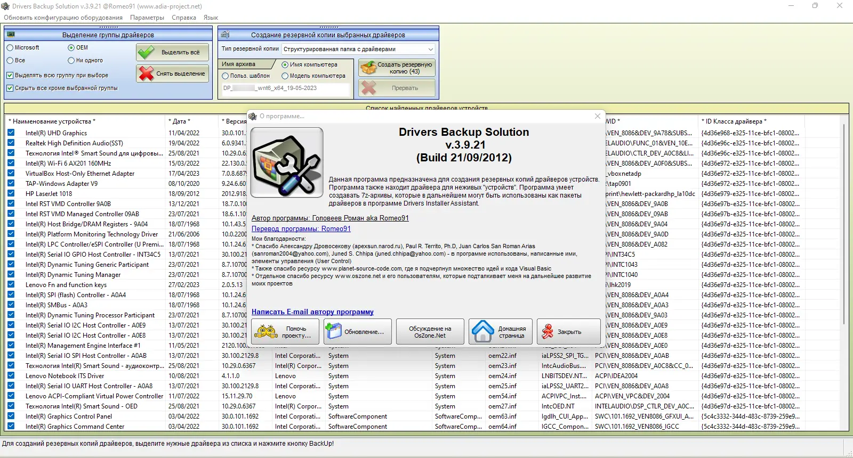Click the driver list vertical scrollbar
The height and width of the screenshot is (458, 853).
point(844,224)
